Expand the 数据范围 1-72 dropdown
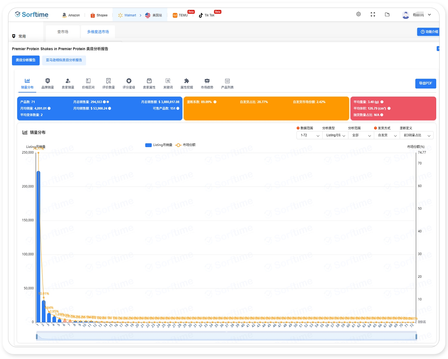The width and height of the screenshot is (448, 359). [309, 136]
